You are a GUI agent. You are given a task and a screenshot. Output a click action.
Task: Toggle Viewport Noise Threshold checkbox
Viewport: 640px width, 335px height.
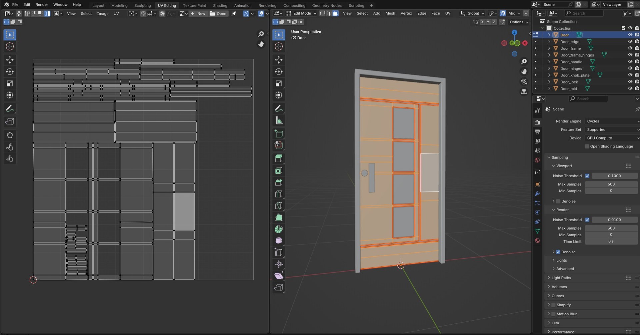point(587,176)
